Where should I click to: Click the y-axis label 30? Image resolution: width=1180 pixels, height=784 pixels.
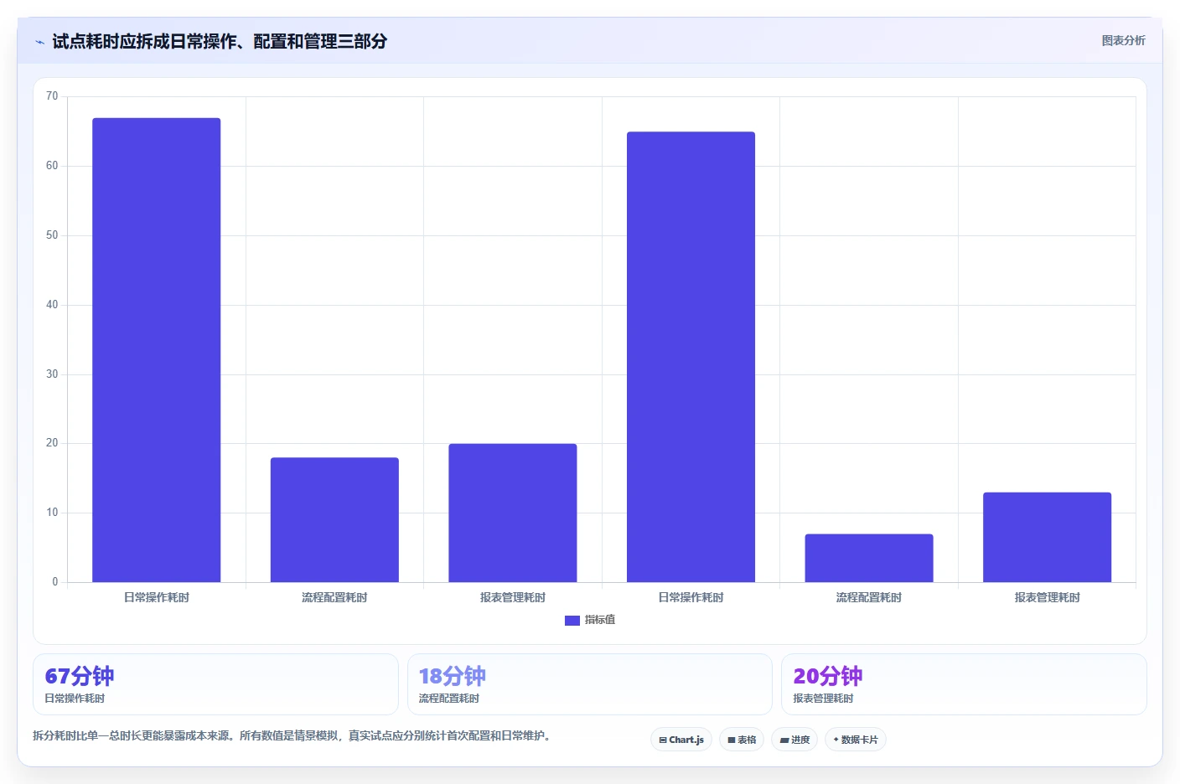52,374
